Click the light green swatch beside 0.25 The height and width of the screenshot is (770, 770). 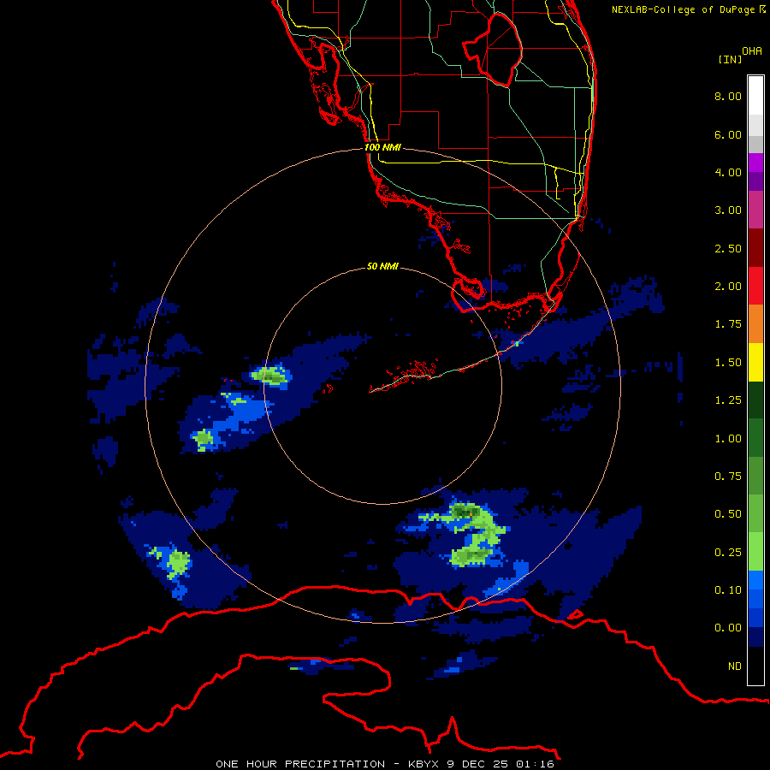tap(755, 552)
